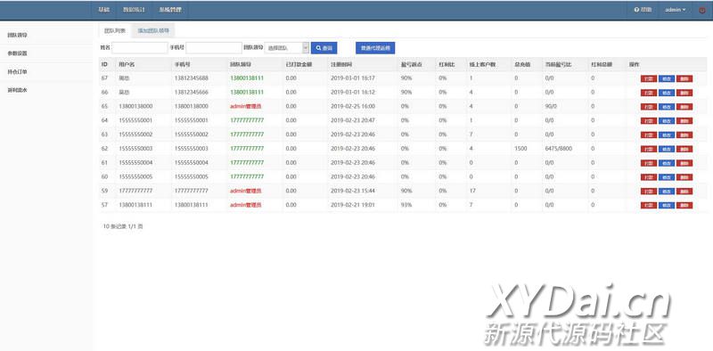Viewport: 713px width, 351px height.
Task: Select 参数设置 in the left sidebar
Action: click(x=17, y=53)
